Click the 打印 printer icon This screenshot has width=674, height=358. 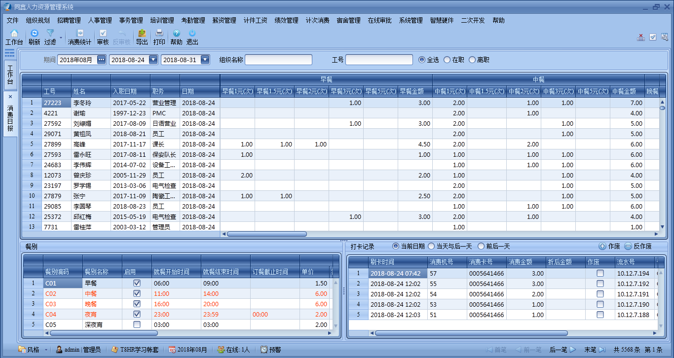159,34
